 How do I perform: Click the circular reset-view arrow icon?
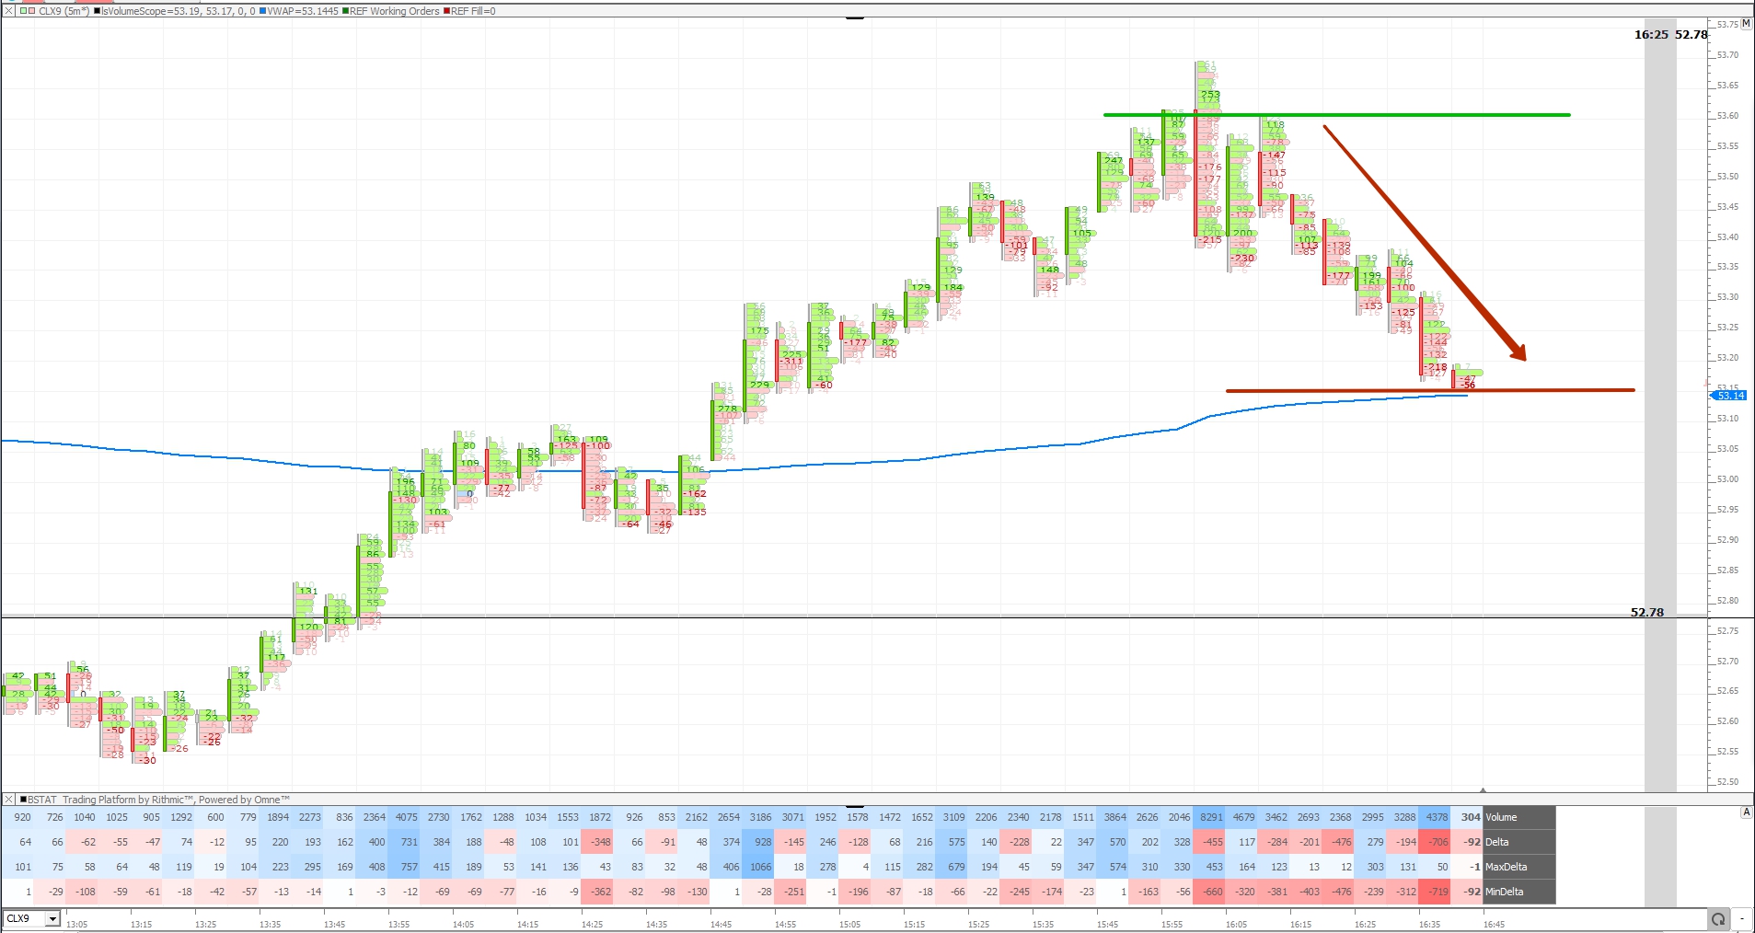[1717, 919]
